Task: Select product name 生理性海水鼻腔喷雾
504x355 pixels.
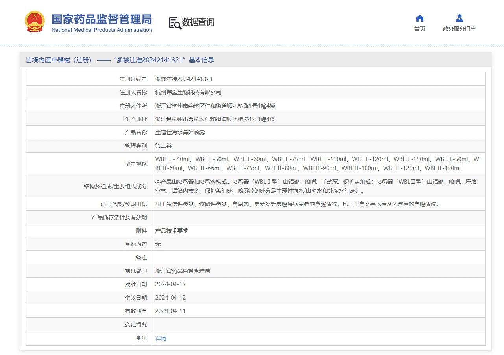Action: click(x=180, y=132)
